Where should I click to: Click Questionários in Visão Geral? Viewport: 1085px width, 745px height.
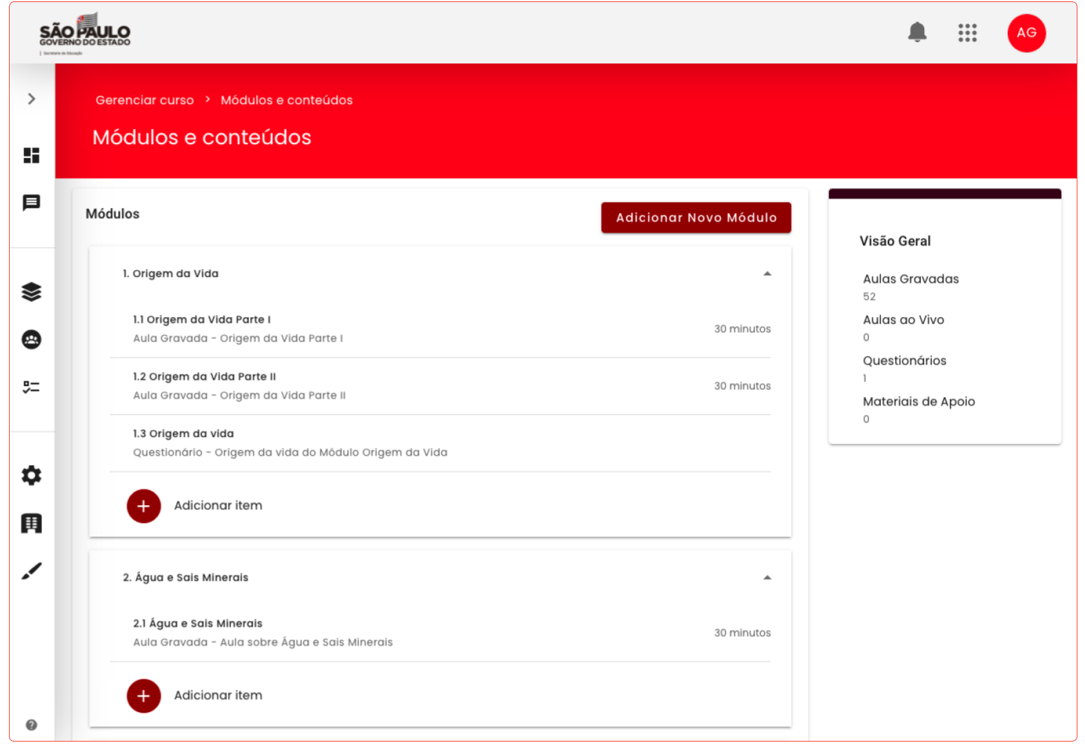[904, 360]
